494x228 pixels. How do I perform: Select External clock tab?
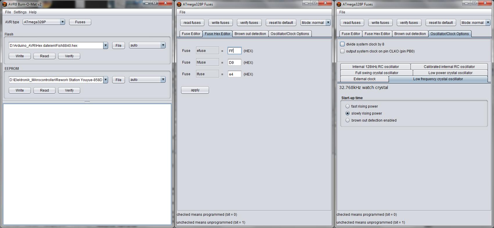(x=364, y=79)
